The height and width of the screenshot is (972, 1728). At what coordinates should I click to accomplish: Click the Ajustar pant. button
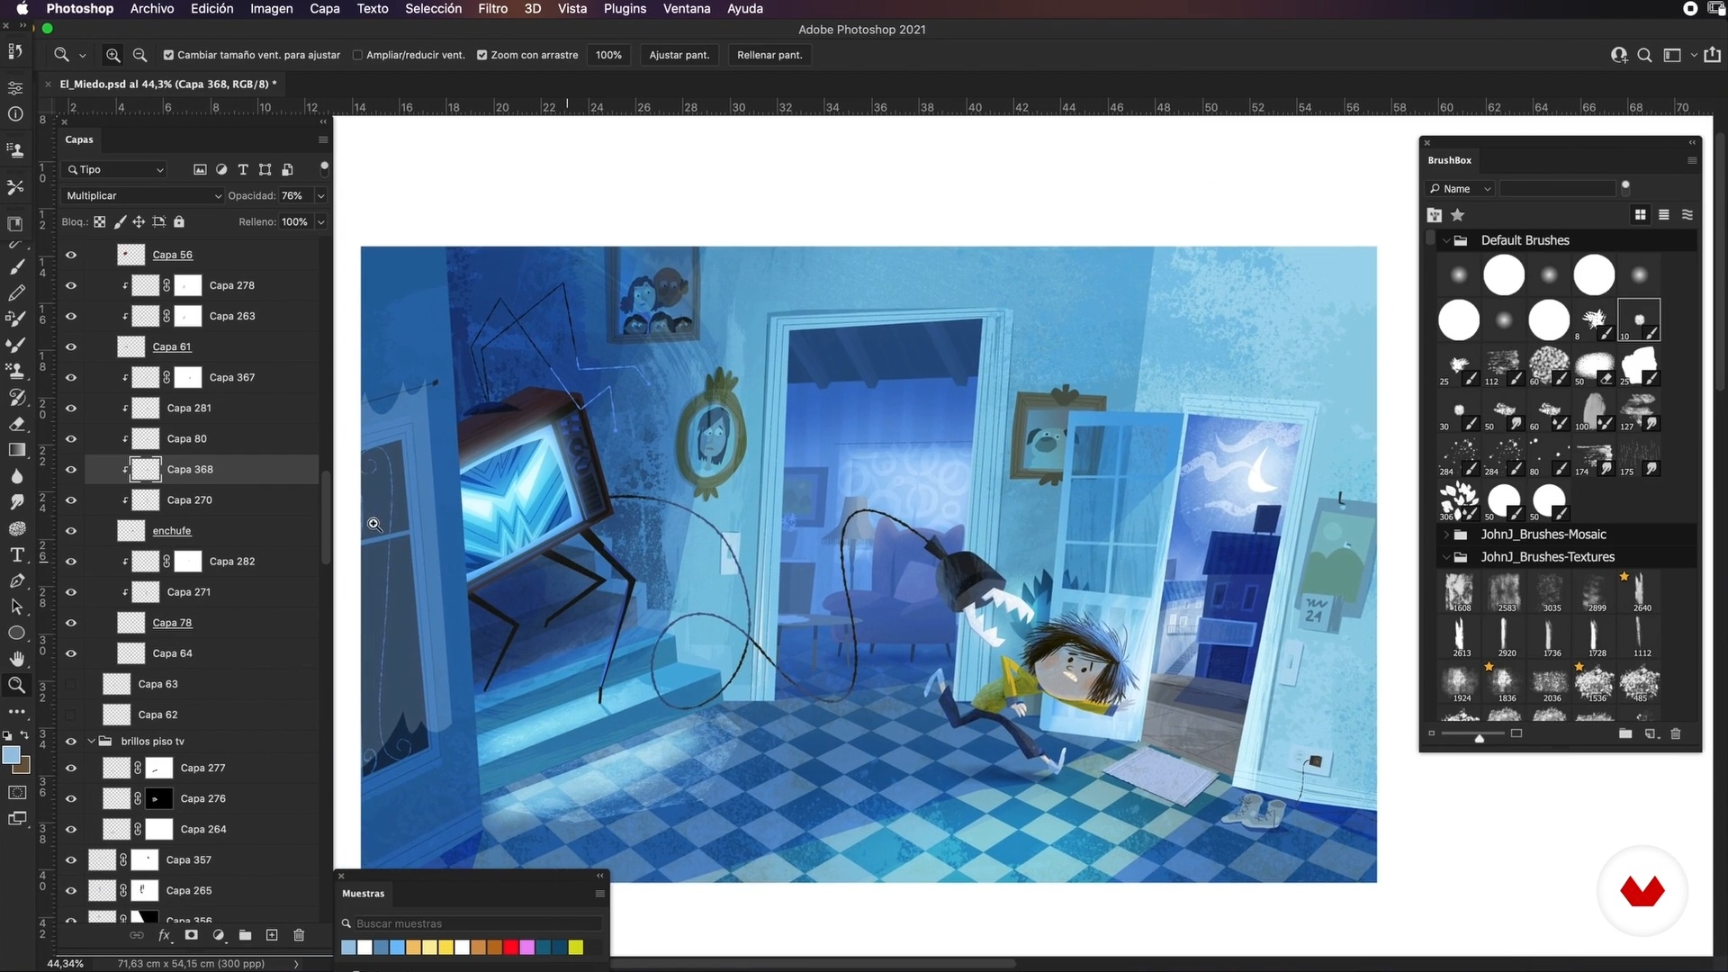679,55
